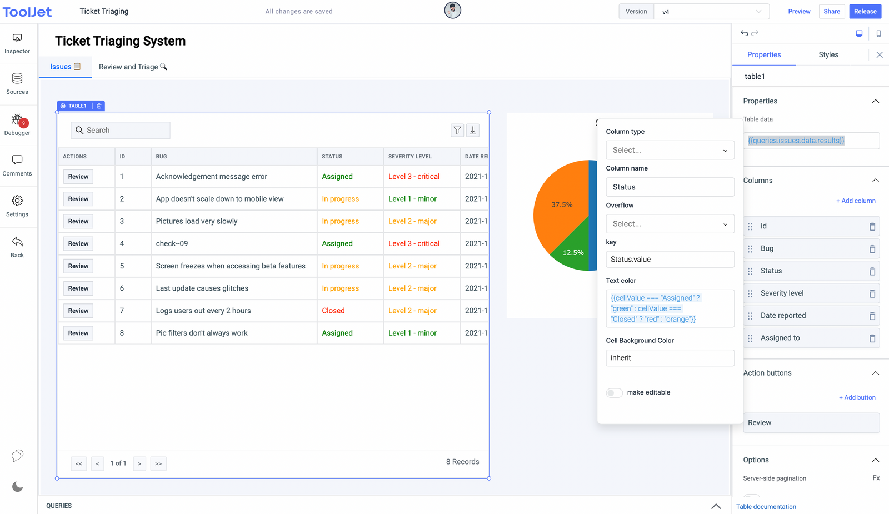The height and width of the screenshot is (514, 889).
Task: Delete table1 using the trash icon
Action: pos(99,106)
